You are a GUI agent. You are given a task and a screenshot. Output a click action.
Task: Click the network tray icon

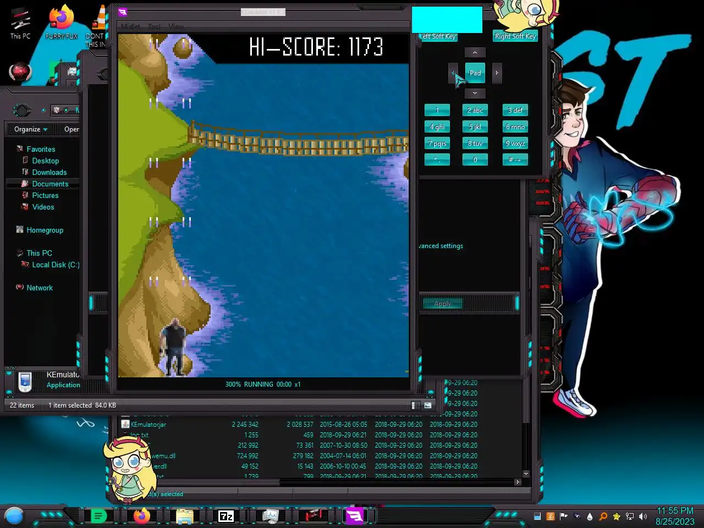point(630,516)
